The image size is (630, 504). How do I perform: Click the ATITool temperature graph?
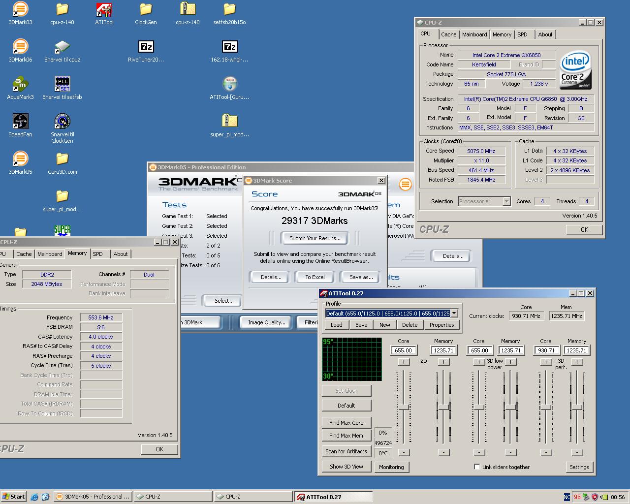352,359
